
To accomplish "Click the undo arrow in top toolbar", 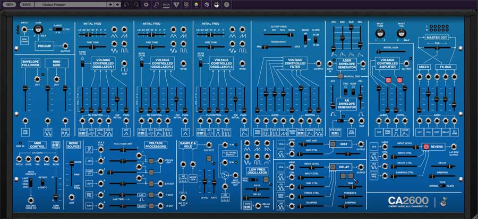I will point(126,5).
